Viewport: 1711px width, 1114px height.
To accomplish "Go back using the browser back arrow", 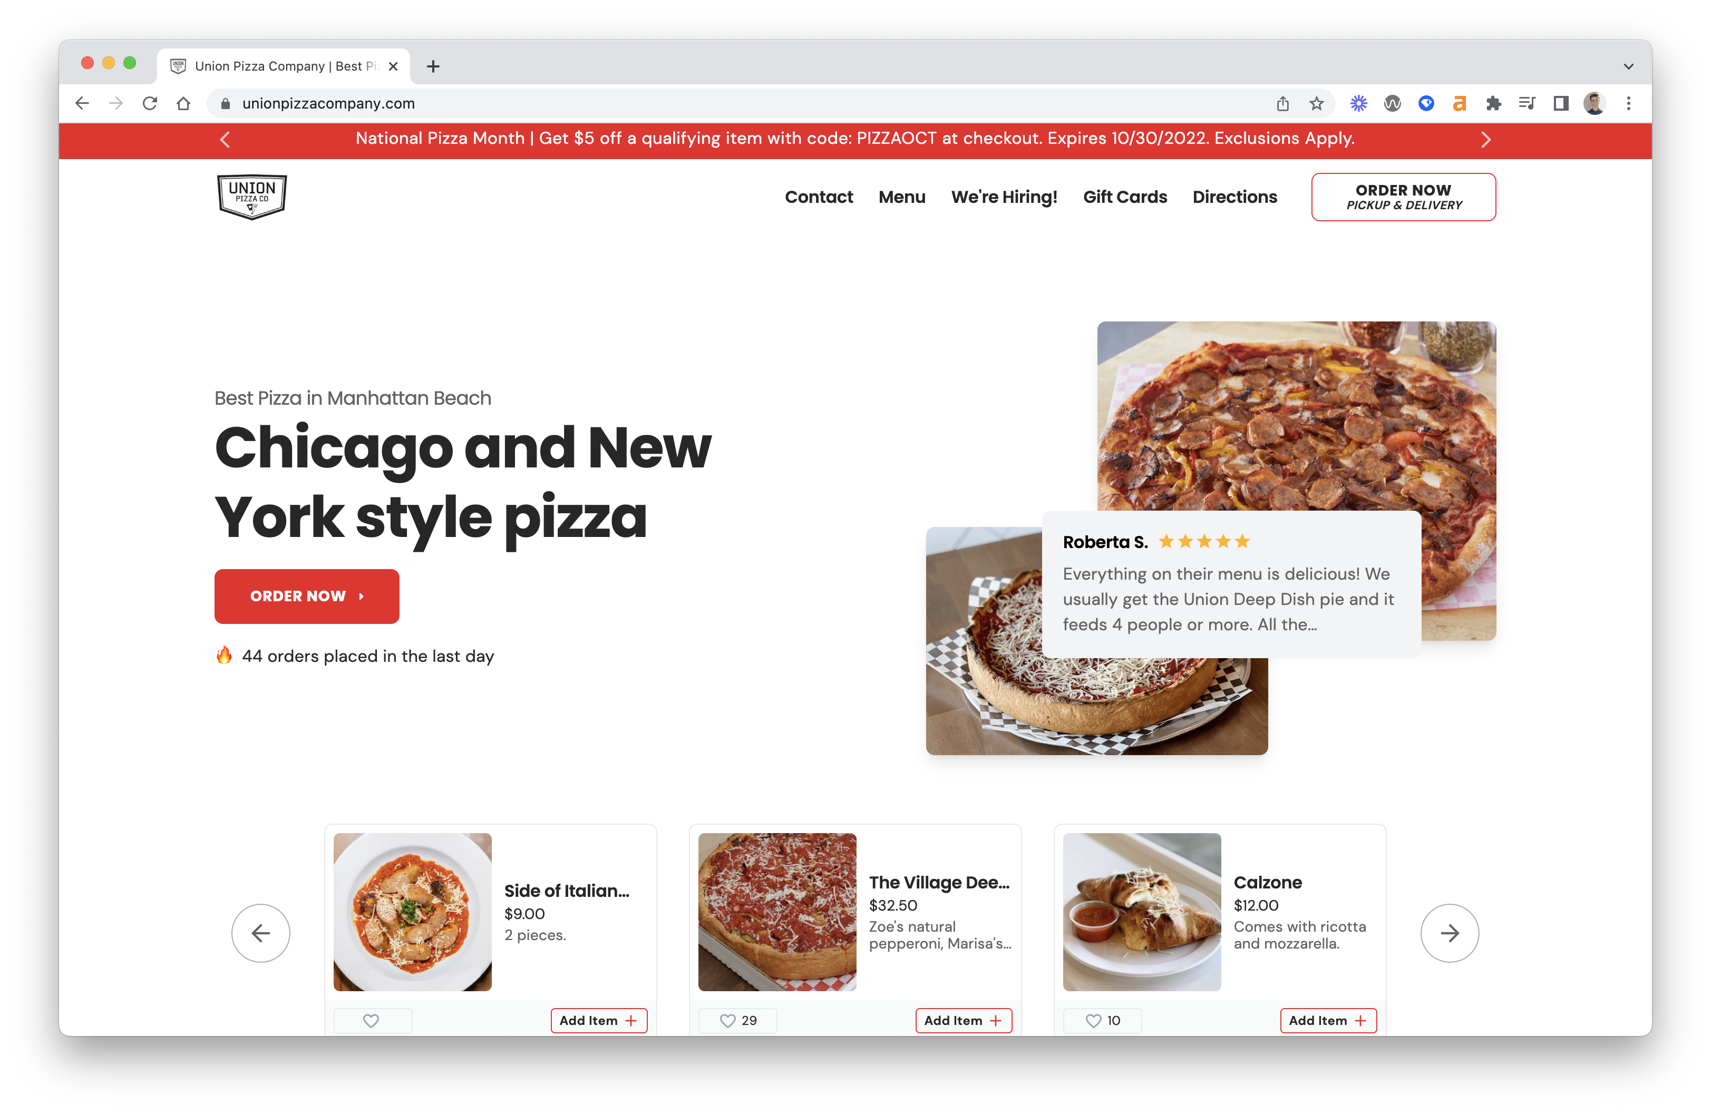I will click(x=83, y=103).
